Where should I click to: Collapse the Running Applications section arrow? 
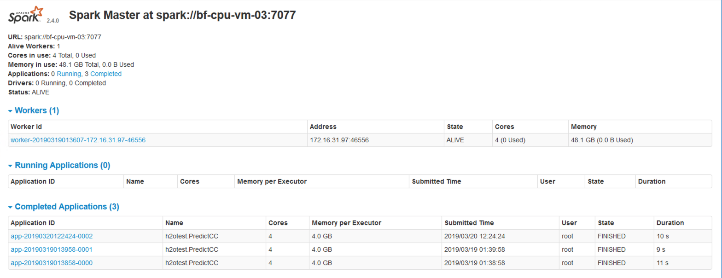pyautogui.click(x=10, y=166)
